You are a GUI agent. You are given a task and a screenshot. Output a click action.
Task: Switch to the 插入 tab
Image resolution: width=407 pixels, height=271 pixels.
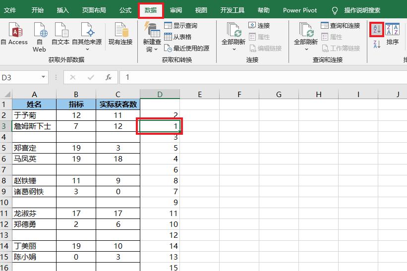click(x=62, y=10)
